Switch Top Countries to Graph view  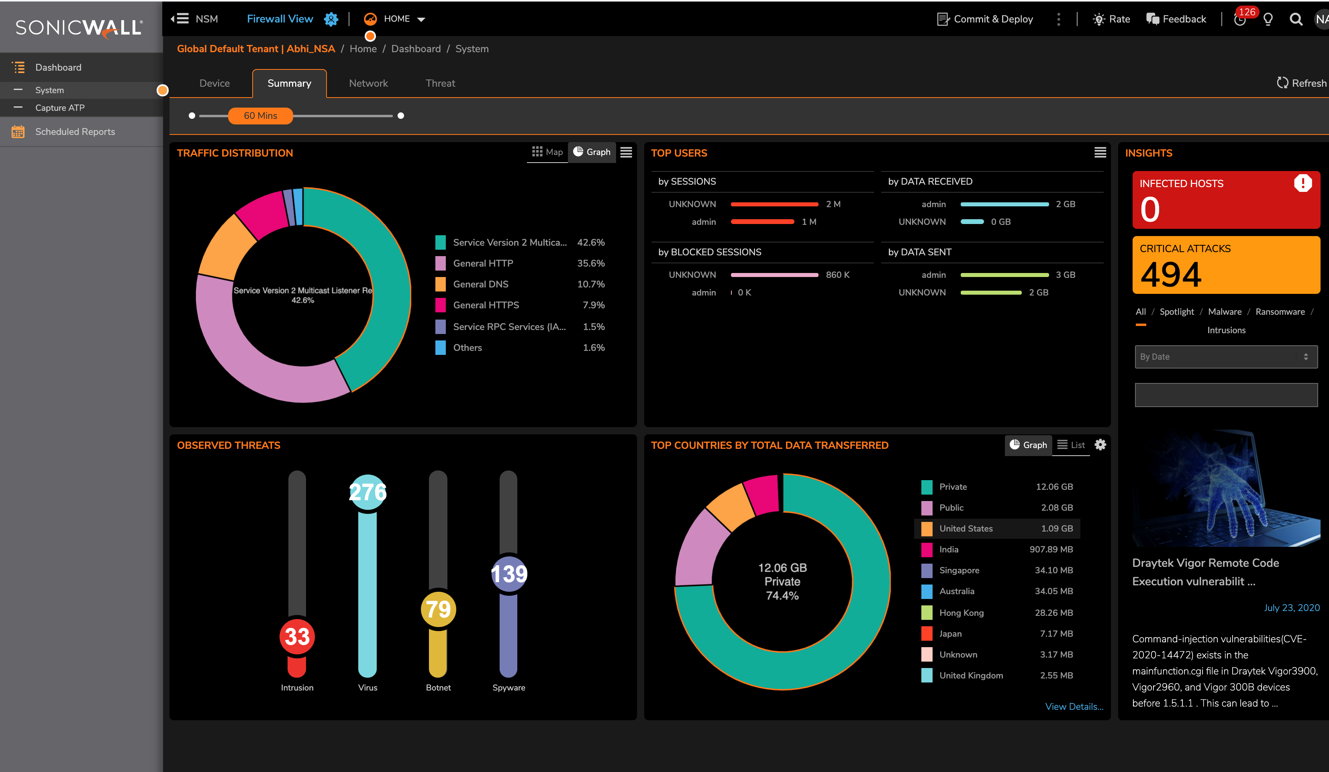[1028, 445]
